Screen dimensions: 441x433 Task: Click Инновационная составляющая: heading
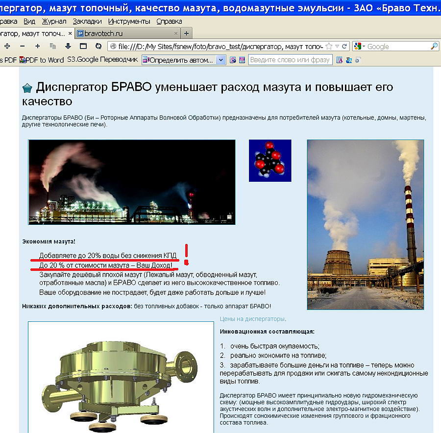267,332
